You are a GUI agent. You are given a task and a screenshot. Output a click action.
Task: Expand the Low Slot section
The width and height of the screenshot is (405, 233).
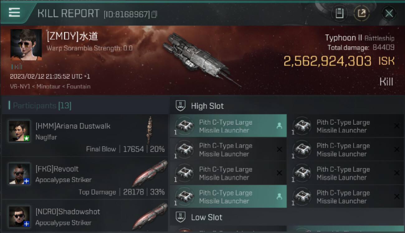pyautogui.click(x=207, y=217)
